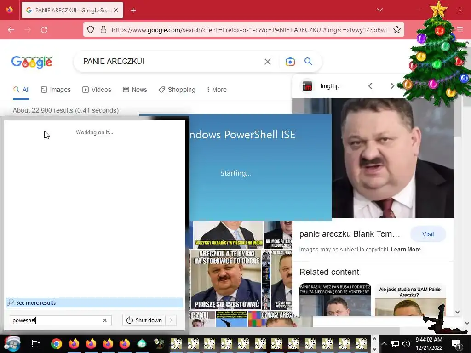Click PowerShell ISE splash Starting text
This screenshot has height=353, width=471.
235,173
